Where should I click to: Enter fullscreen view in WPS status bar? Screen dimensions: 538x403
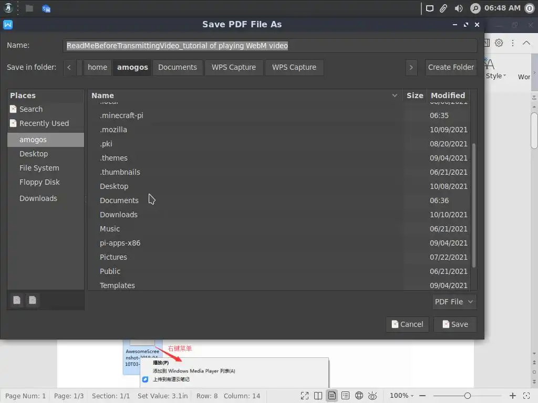pos(304,396)
